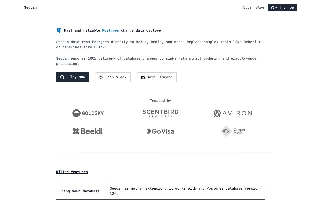Open the Blog menu item
This screenshot has height=200, width=321.
coord(260,7)
